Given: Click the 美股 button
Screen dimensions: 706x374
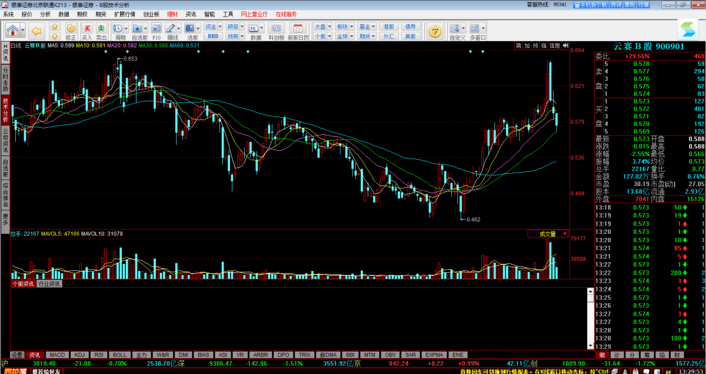Looking at the screenshot, I should click(409, 36).
